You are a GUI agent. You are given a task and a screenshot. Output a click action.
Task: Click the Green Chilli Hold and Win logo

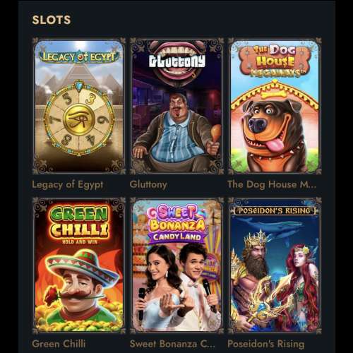[79, 225]
